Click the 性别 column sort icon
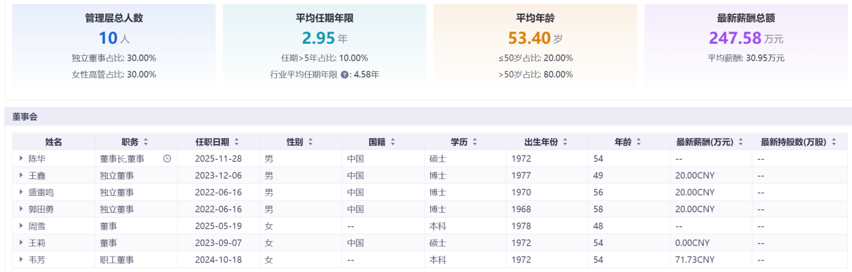Image resolution: width=852 pixels, height=272 pixels. (x=310, y=142)
